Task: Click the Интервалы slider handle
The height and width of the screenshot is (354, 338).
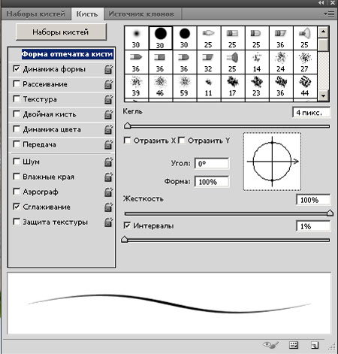Action: click(125, 239)
